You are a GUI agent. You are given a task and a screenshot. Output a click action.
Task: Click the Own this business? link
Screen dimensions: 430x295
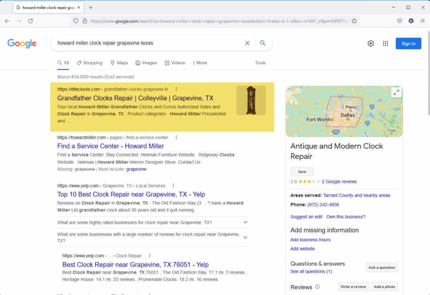pos(346,217)
